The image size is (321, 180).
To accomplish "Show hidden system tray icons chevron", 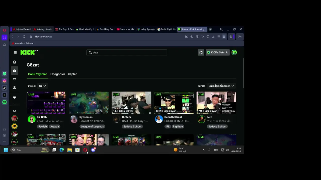I will pos(203,150).
